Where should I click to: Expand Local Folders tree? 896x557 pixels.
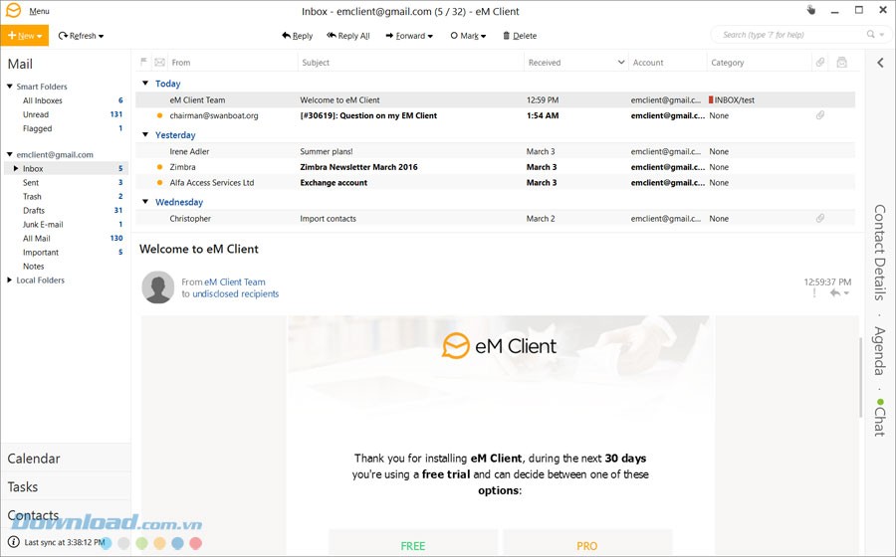[10, 279]
